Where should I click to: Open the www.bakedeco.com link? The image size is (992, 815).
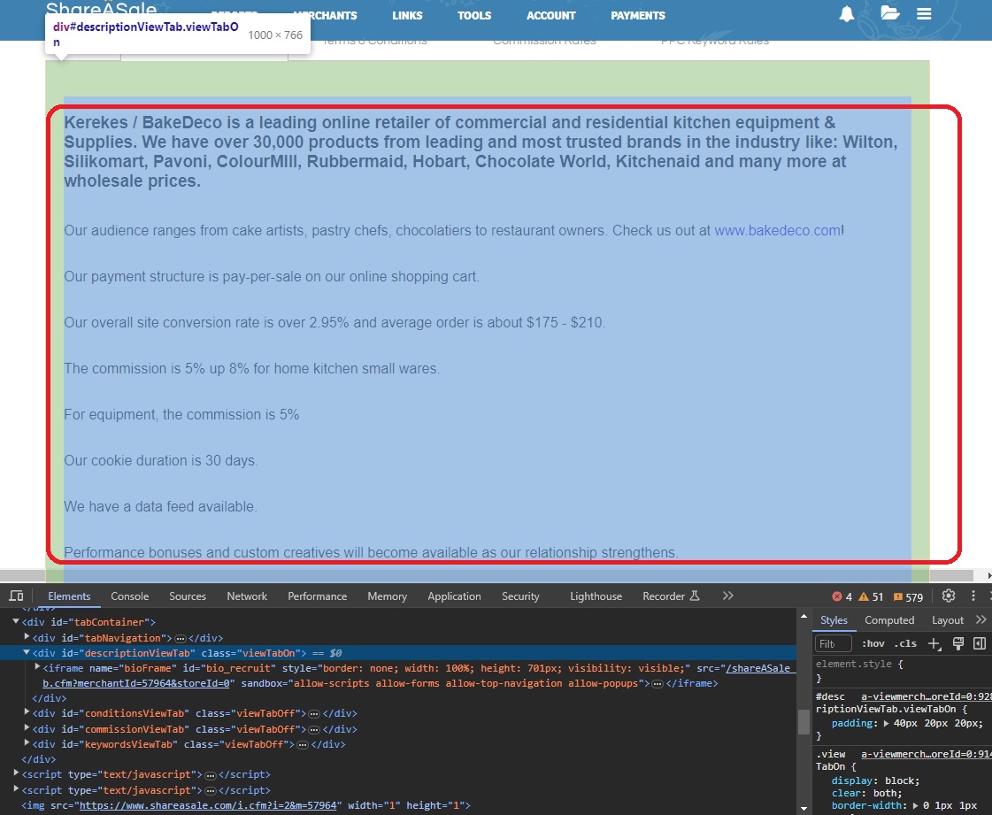777,230
